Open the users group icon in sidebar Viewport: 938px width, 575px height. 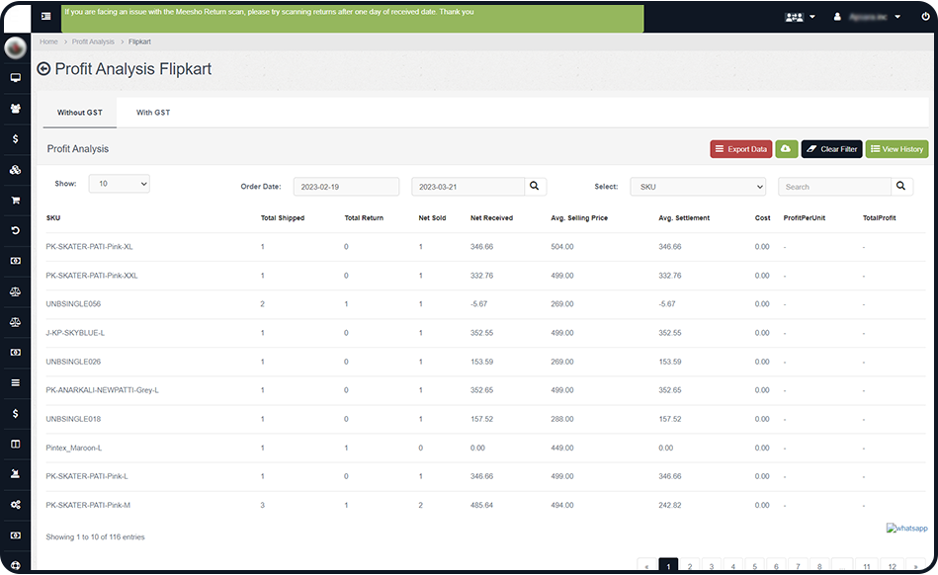pos(16,109)
